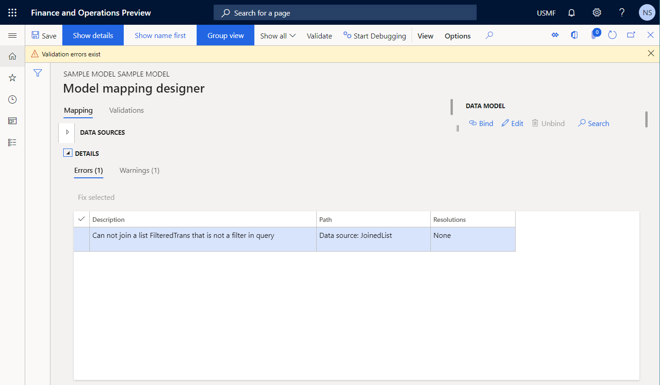This screenshot has height=385, width=660.
Task: Open the Home page icon in sidebar
Action: pyautogui.click(x=12, y=56)
